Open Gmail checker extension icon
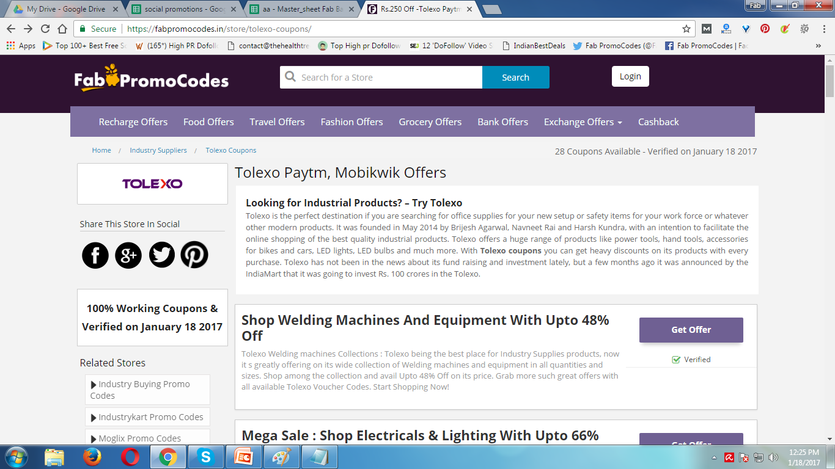The height and width of the screenshot is (469, 835). coord(707,29)
